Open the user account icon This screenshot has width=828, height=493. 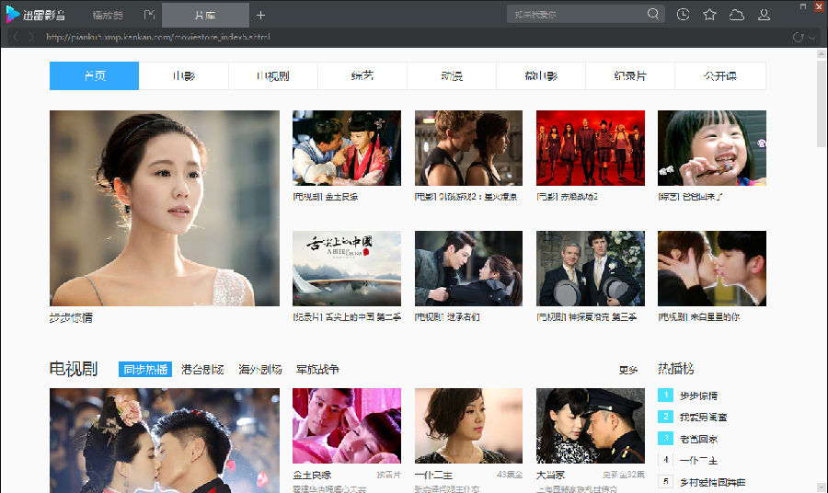pyautogui.click(x=764, y=15)
